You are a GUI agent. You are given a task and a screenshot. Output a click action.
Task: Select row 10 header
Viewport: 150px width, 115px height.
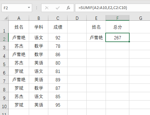4,105
